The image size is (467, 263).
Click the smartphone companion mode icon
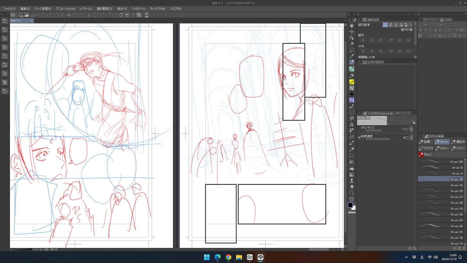[147, 15]
